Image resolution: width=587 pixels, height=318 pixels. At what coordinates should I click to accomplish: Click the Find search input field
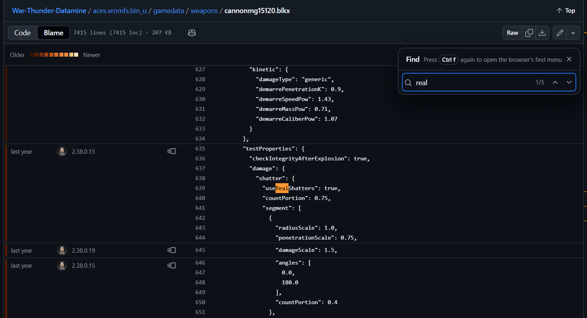pyautogui.click(x=472, y=82)
